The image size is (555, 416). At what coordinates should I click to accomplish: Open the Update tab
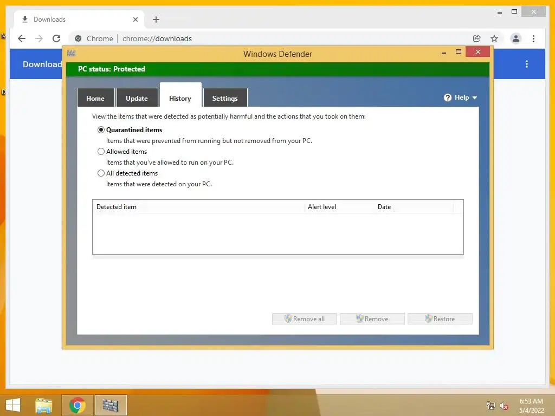(137, 98)
